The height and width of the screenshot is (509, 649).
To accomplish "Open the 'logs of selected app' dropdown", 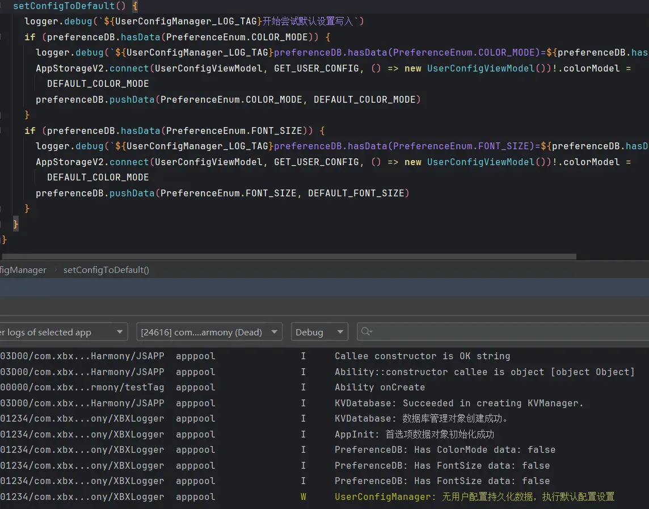I will click(x=62, y=332).
